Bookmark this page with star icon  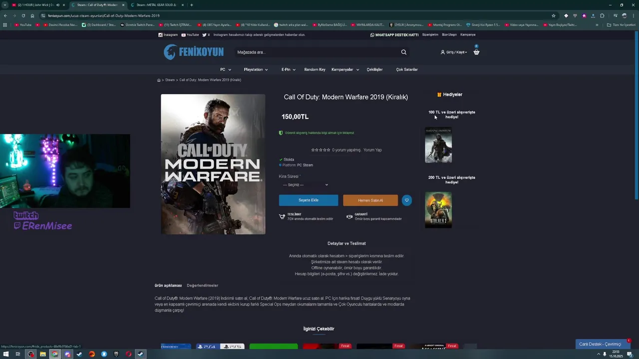(x=554, y=15)
